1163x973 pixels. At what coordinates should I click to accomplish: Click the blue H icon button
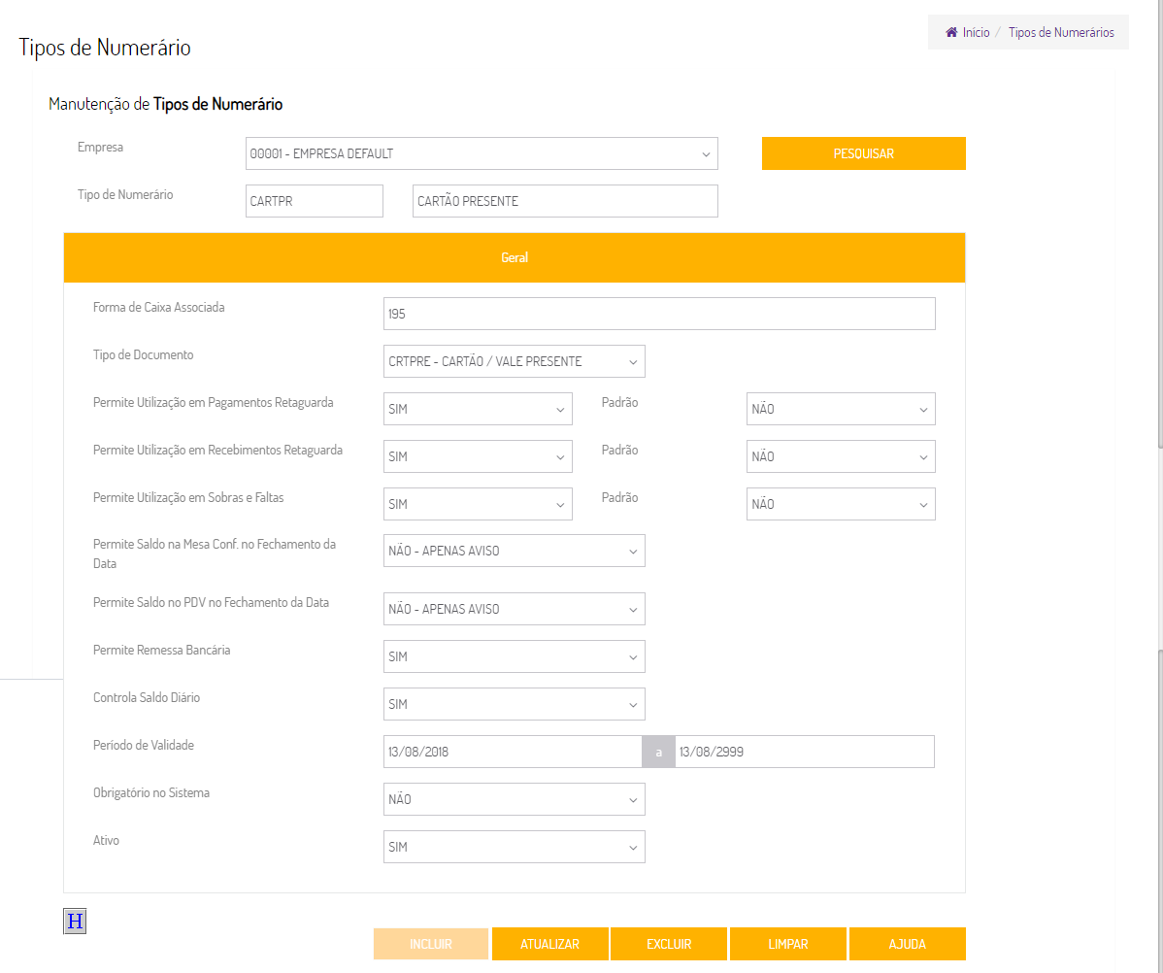(75, 922)
